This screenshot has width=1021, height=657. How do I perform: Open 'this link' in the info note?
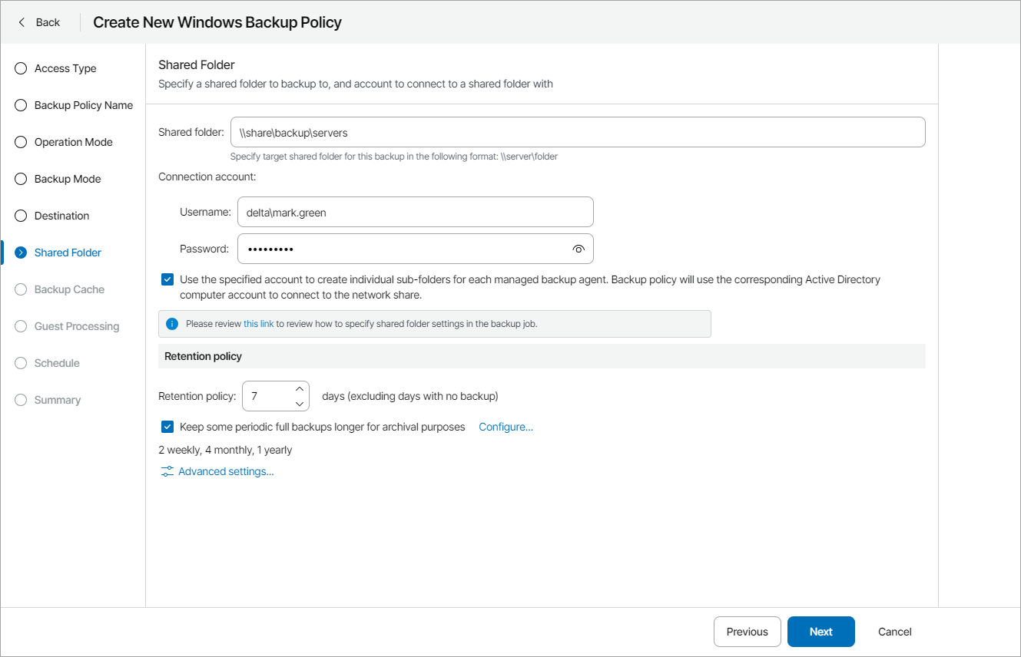click(x=258, y=324)
